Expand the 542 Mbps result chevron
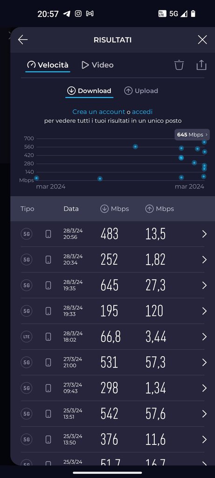Screen dimensions: 215x478 coord(204,414)
